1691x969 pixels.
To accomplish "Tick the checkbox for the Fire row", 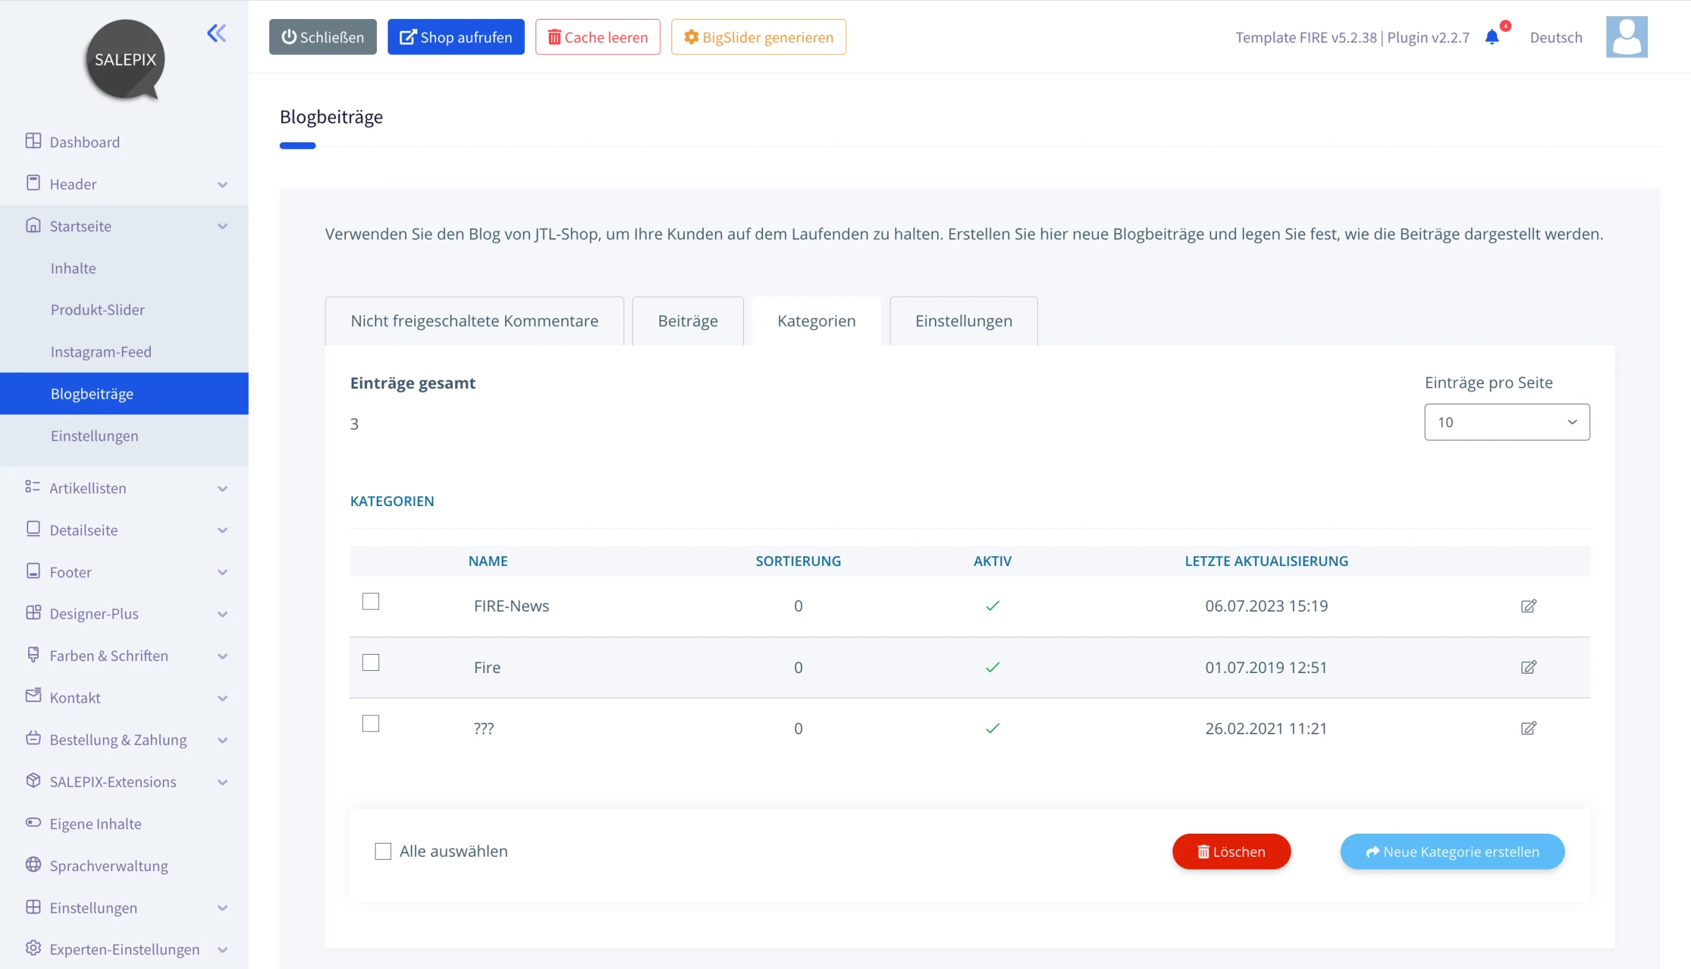I will 371,662.
